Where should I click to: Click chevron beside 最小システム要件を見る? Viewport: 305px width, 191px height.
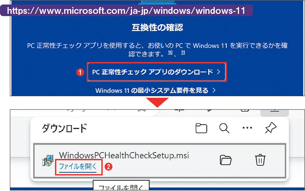click(214, 90)
